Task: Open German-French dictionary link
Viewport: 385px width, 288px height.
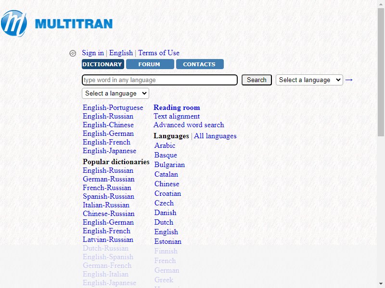Action: pyautogui.click(x=107, y=265)
